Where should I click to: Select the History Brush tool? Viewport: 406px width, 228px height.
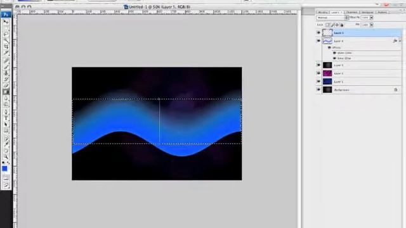[6, 79]
